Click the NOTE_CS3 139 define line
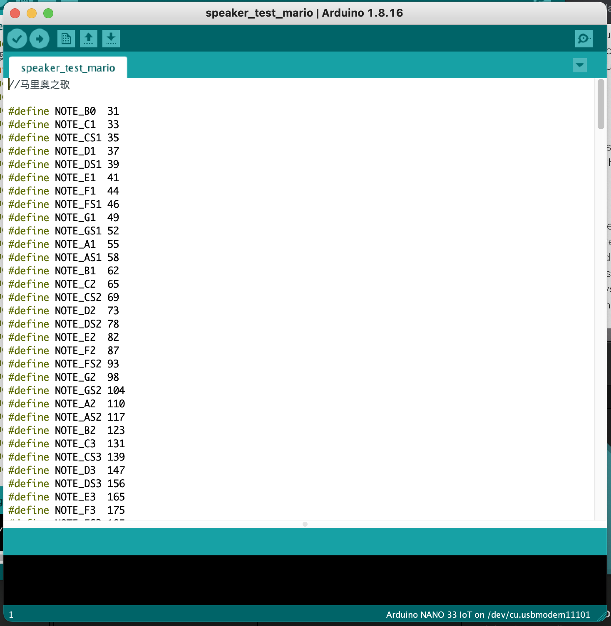611x626 pixels. point(67,457)
